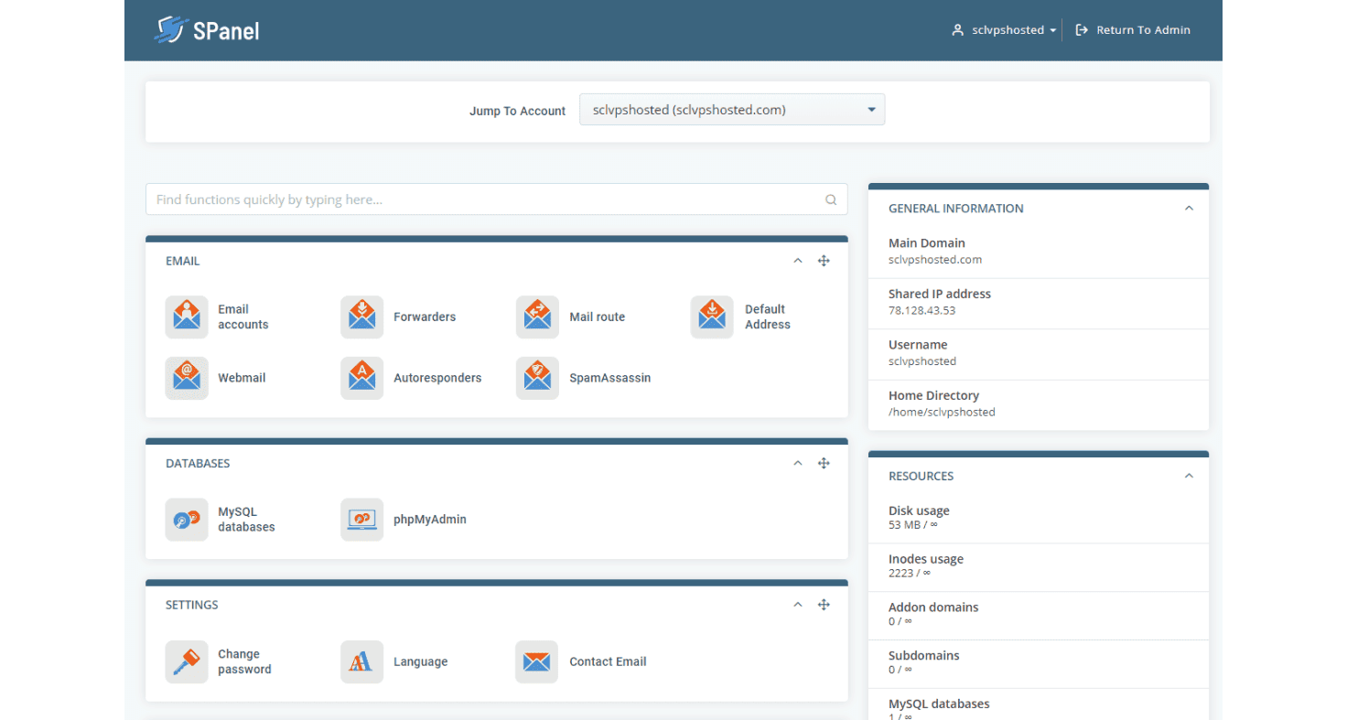This screenshot has height=720, width=1347.
Task: Click the Subdomains label
Action: pyautogui.click(x=924, y=656)
